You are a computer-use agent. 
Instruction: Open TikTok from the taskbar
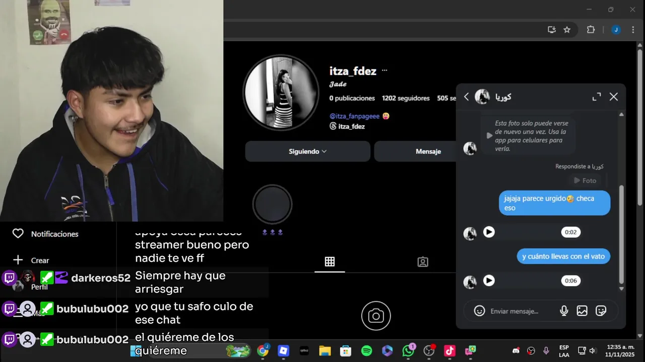coord(449,350)
